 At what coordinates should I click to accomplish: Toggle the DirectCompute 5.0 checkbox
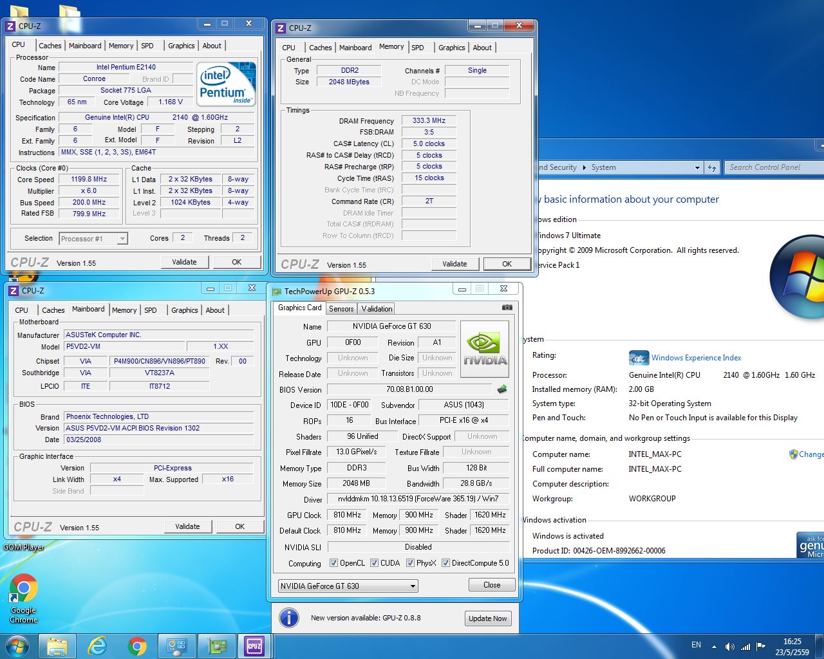445,563
